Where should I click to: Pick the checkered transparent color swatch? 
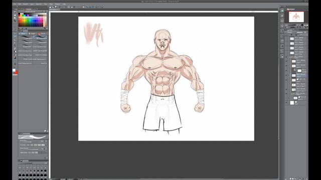[x=15, y=75]
